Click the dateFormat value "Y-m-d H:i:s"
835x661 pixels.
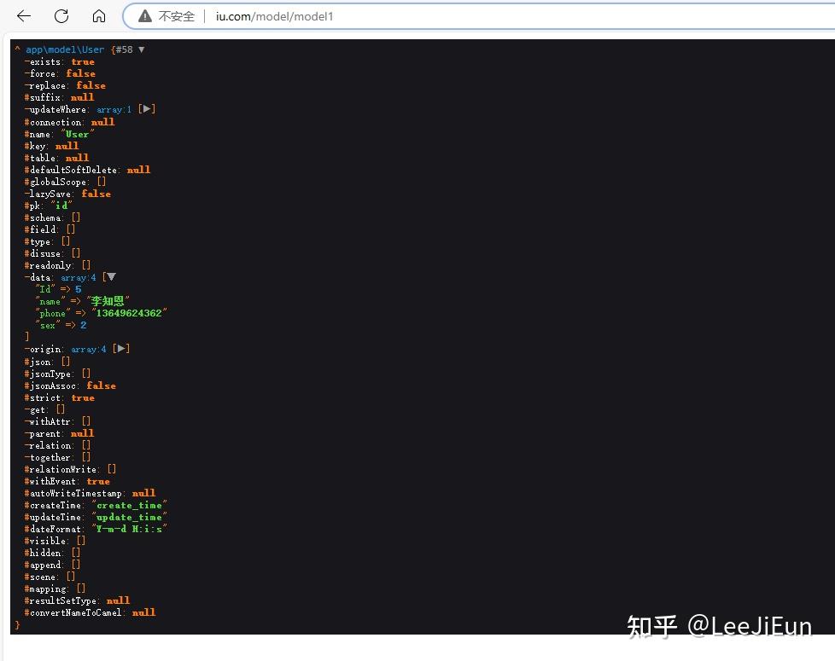click(130, 529)
